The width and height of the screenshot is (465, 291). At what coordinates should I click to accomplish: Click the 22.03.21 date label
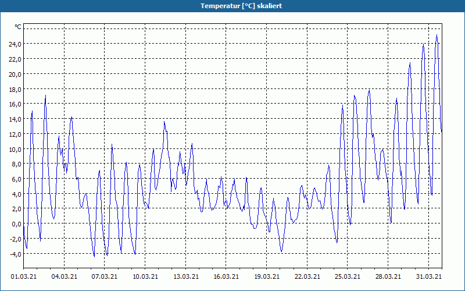[307, 276]
